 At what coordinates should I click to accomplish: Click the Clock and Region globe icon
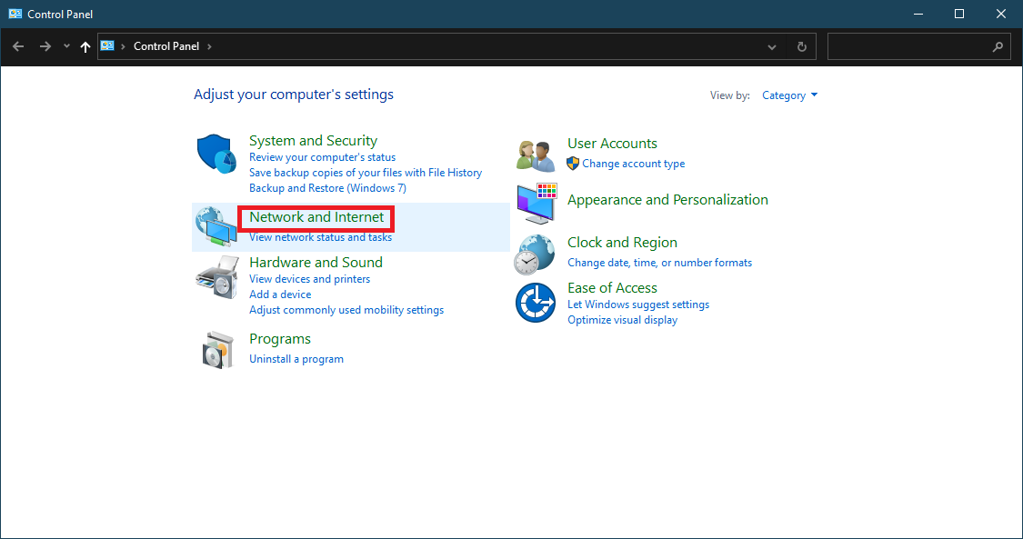[x=535, y=254]
